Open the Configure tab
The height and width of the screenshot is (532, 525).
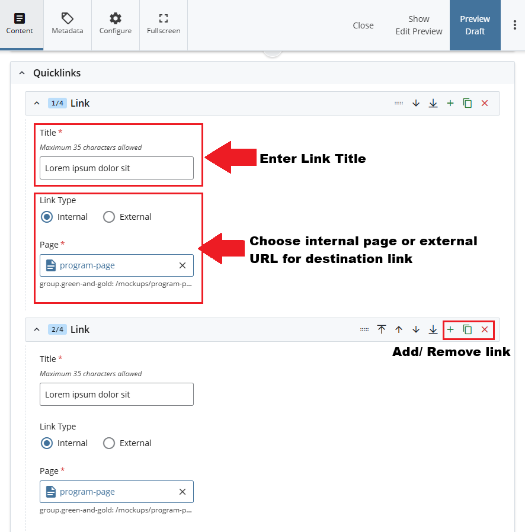click(x=116, y=24)
